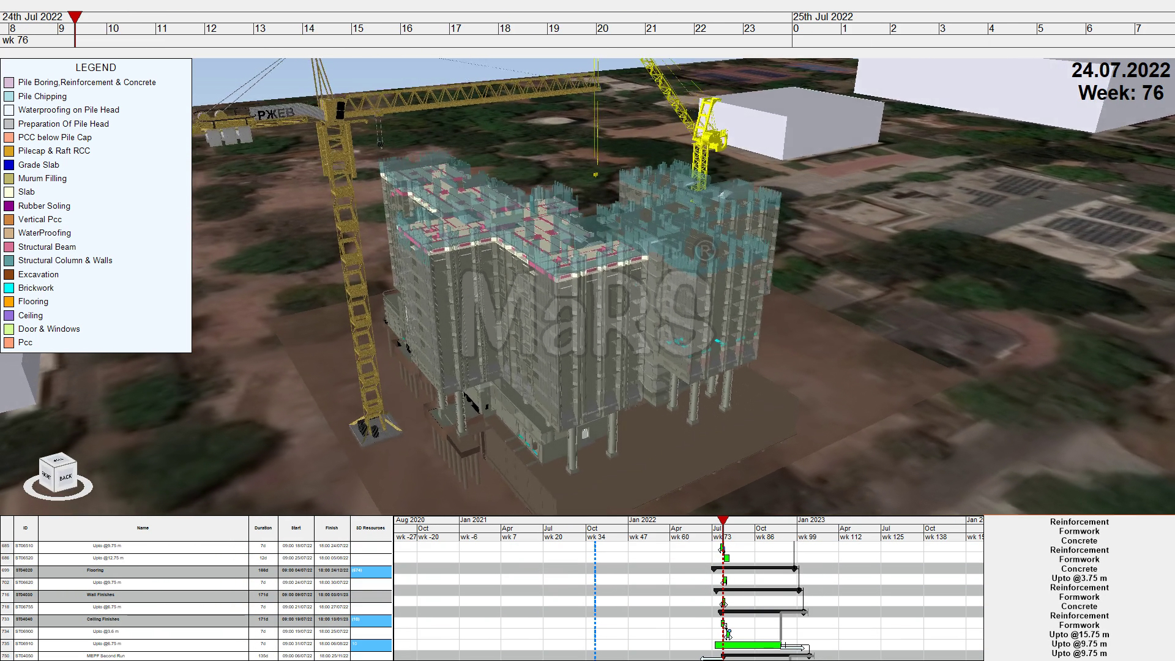This screenshot has width=1175, height=661.
Task: Click the Upto @3.75 m text in right panel
Action: [x=1080, y=578]
